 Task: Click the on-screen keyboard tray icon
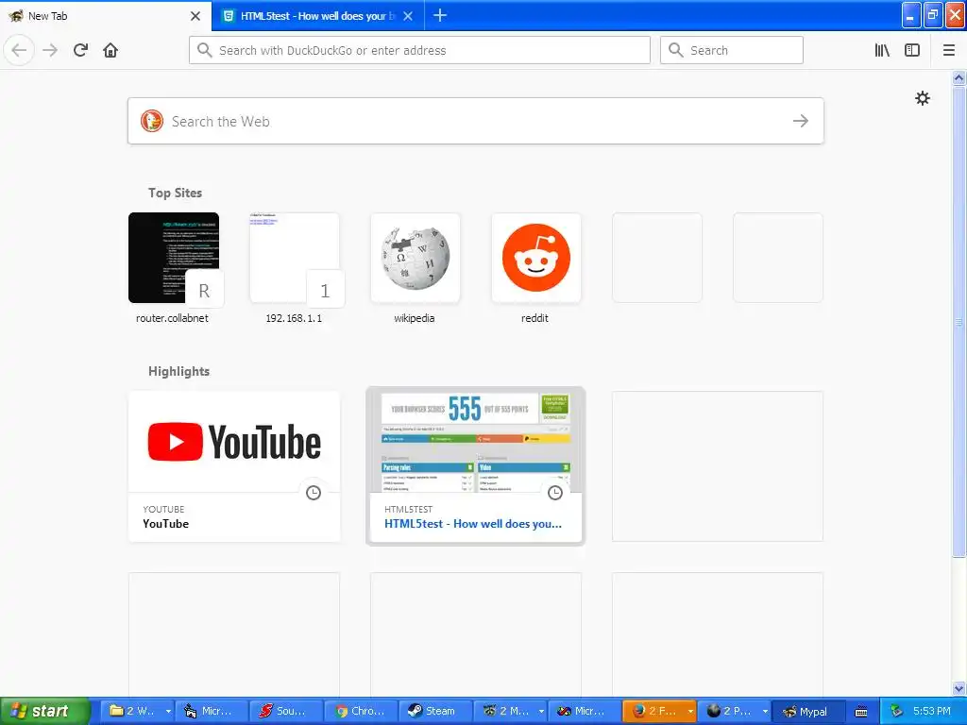coord(861,712)
